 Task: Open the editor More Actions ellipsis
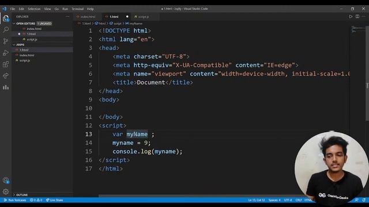(x=364, y=17)
